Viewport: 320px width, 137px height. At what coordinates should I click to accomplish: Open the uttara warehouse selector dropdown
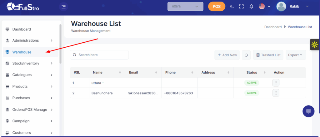tap(185, 7)
